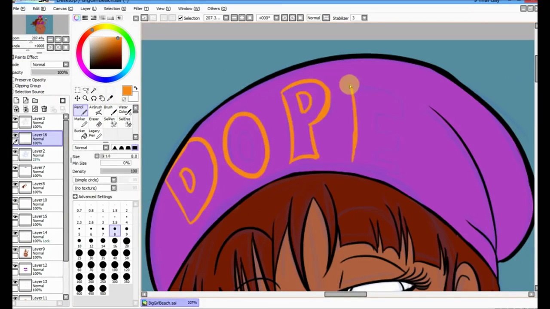Select the AirBrush tool

pyautogui.click(x=95, y=110)
